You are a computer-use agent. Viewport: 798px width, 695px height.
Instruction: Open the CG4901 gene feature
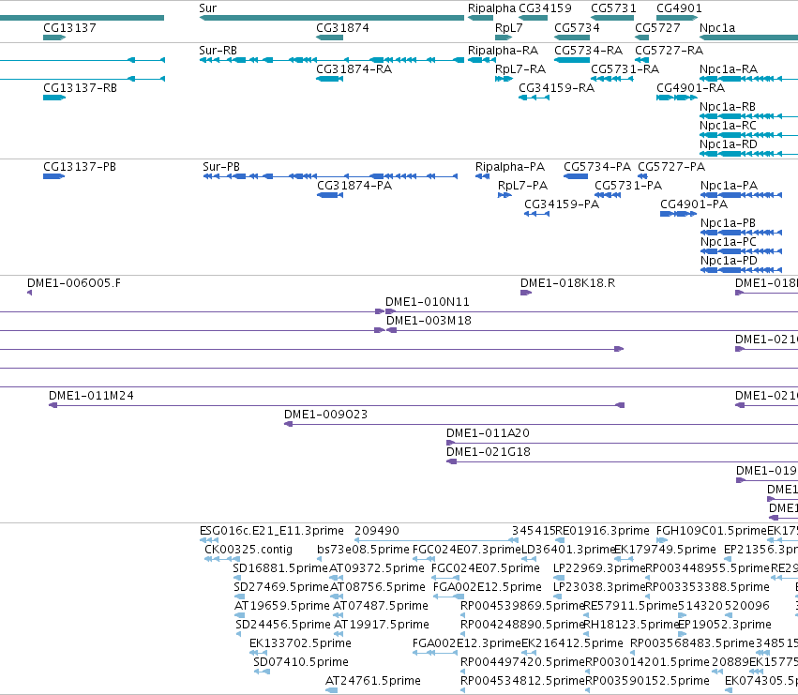click(x=677, y=18)
